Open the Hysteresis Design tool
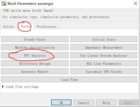Screen dimensions: 140x107 (35, 63)
